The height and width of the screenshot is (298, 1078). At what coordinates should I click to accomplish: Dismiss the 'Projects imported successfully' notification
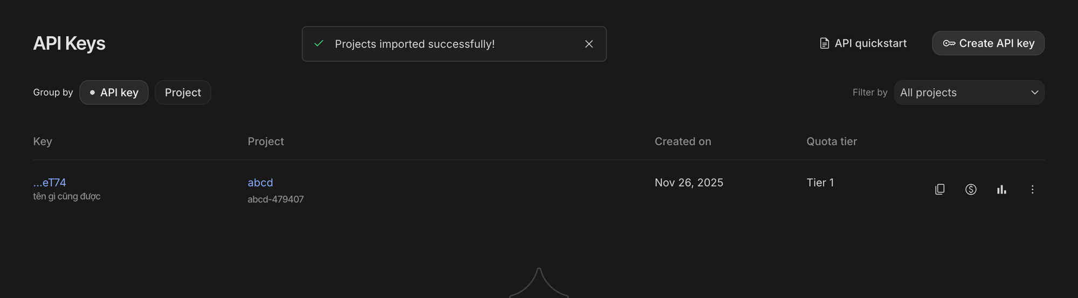(589, 44)
